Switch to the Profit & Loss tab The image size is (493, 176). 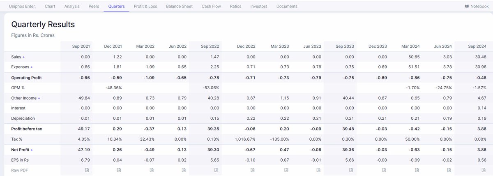145,7
